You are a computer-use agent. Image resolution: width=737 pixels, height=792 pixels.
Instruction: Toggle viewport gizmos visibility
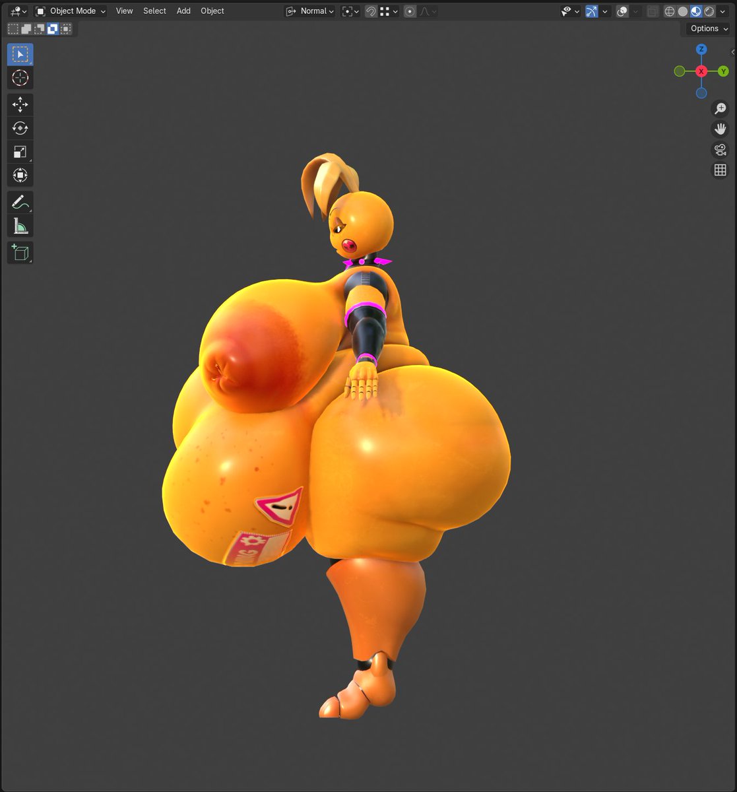(592, 11)
